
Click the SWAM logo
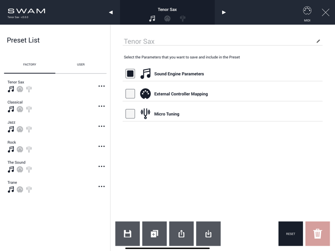[26, 11]
